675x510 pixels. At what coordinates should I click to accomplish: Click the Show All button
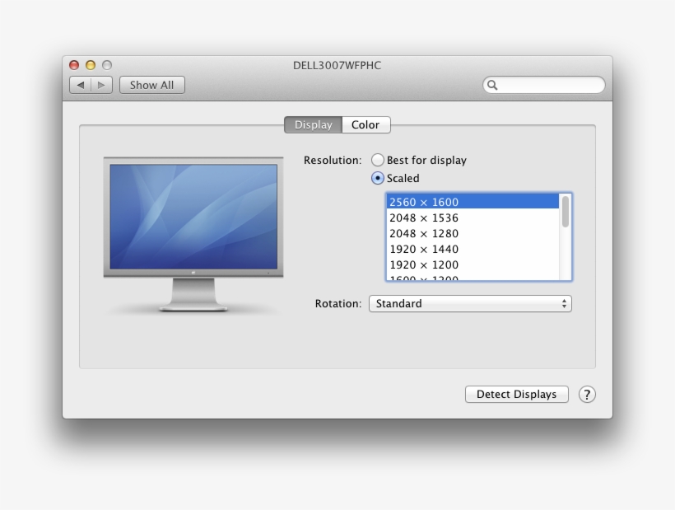pyautogui.click(x=151, y=84)
